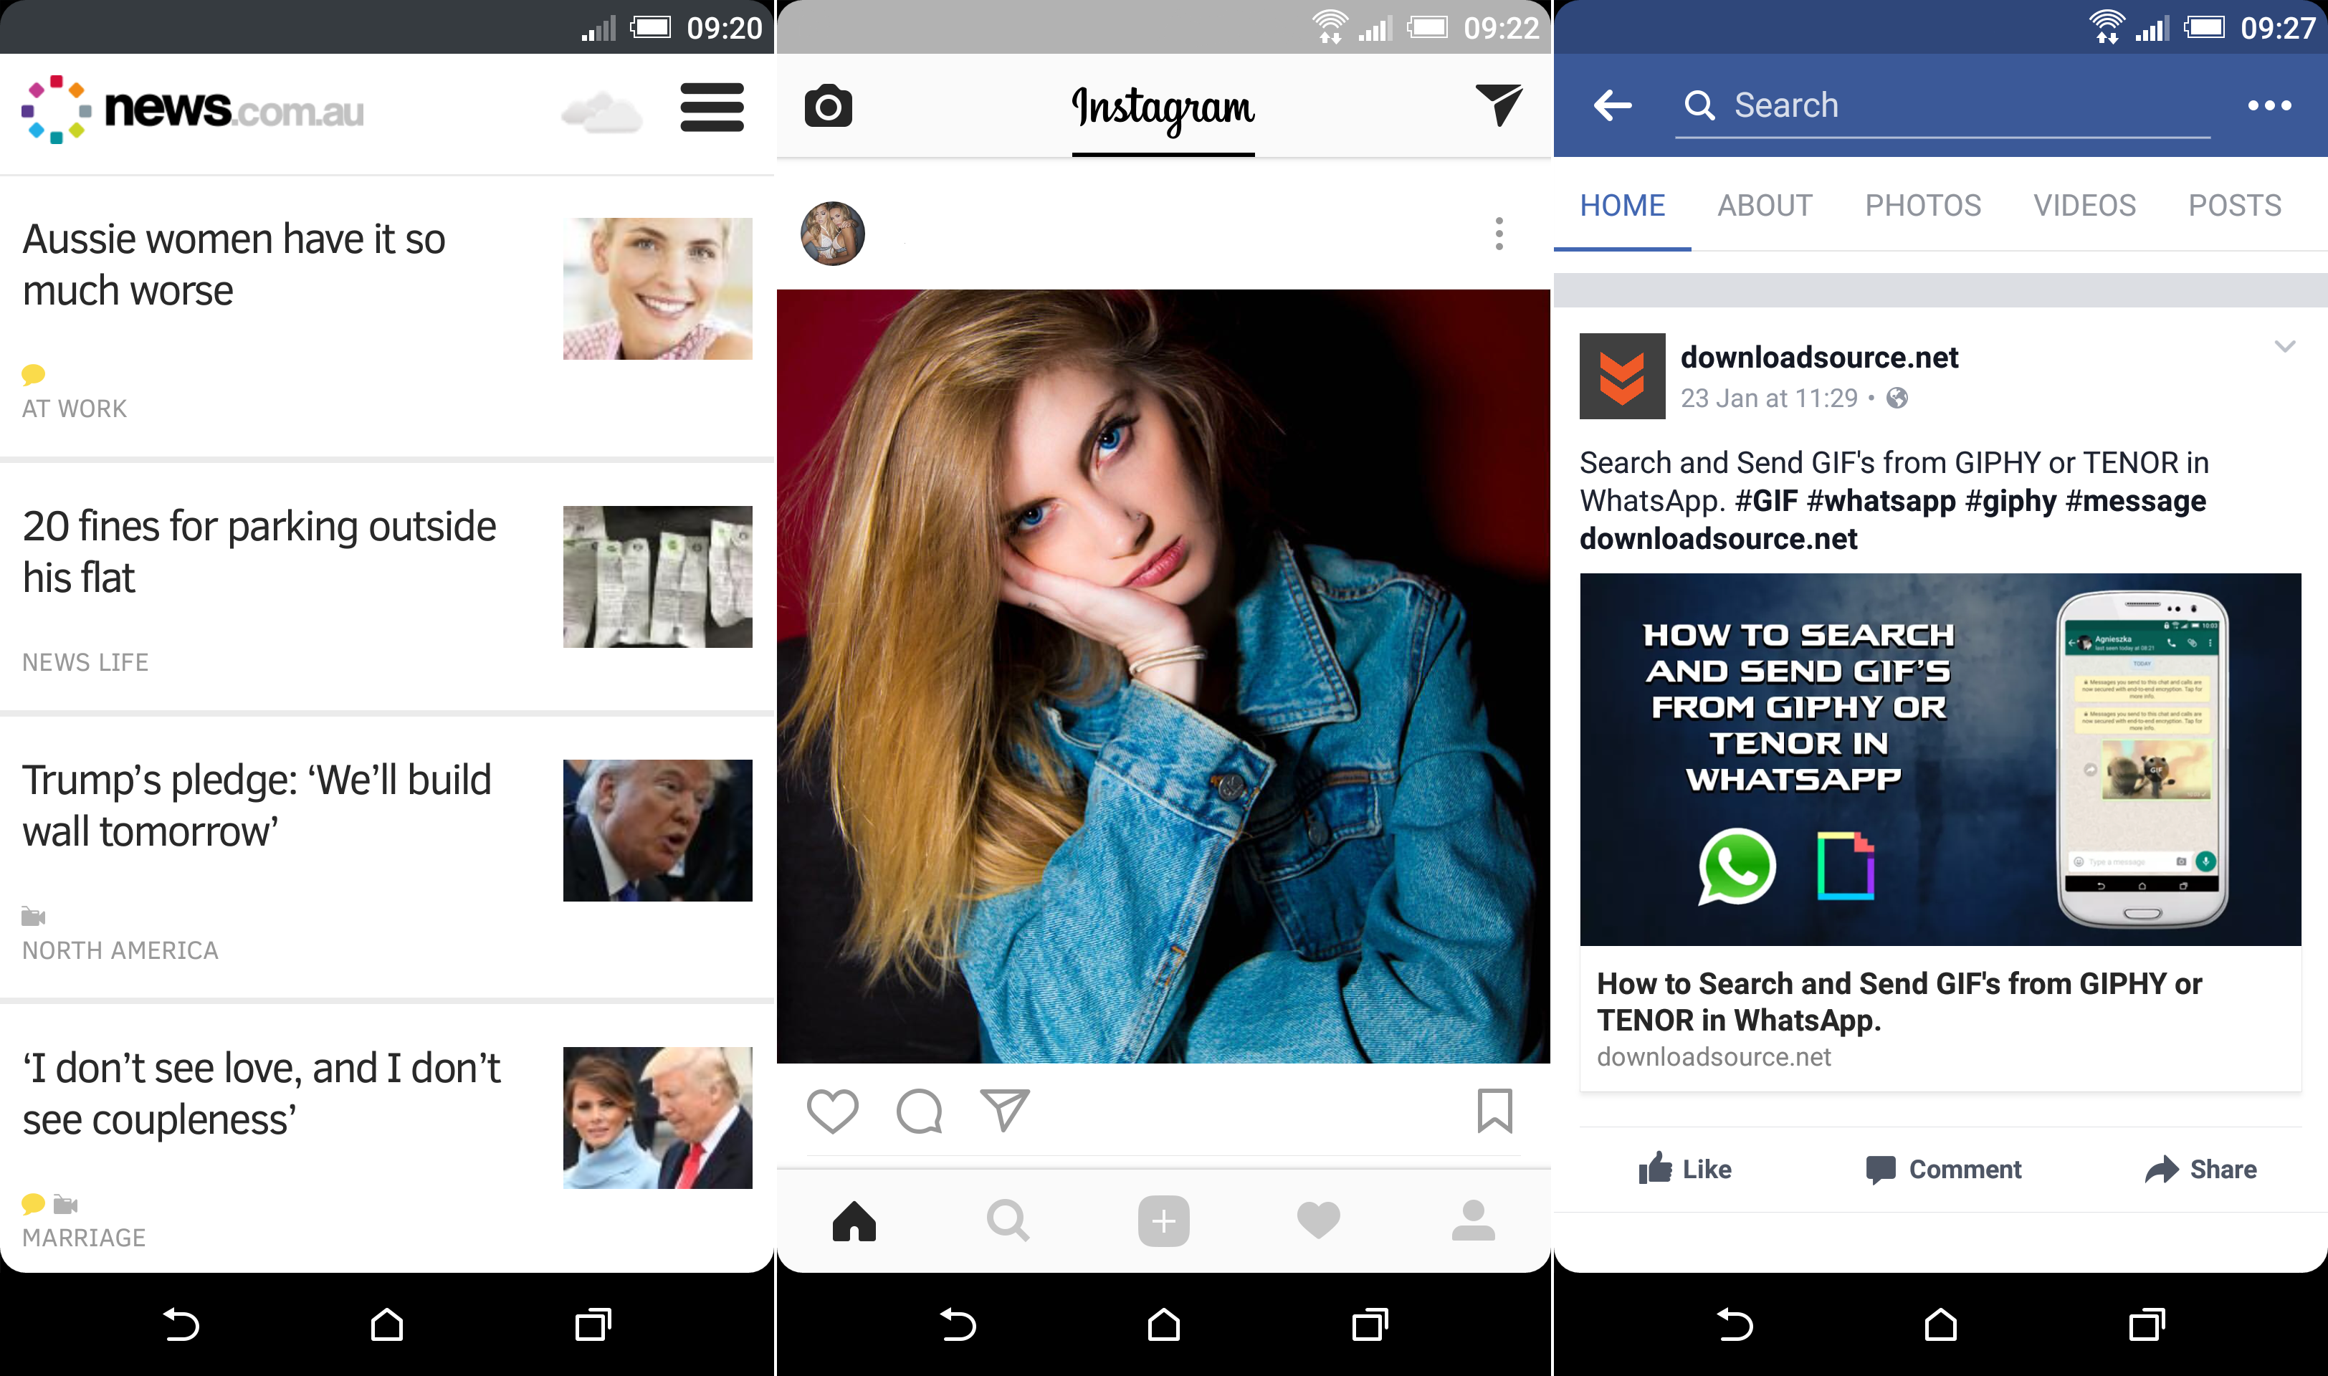
Task: Send the Instagram post via share icon
Action: 1005,1110
